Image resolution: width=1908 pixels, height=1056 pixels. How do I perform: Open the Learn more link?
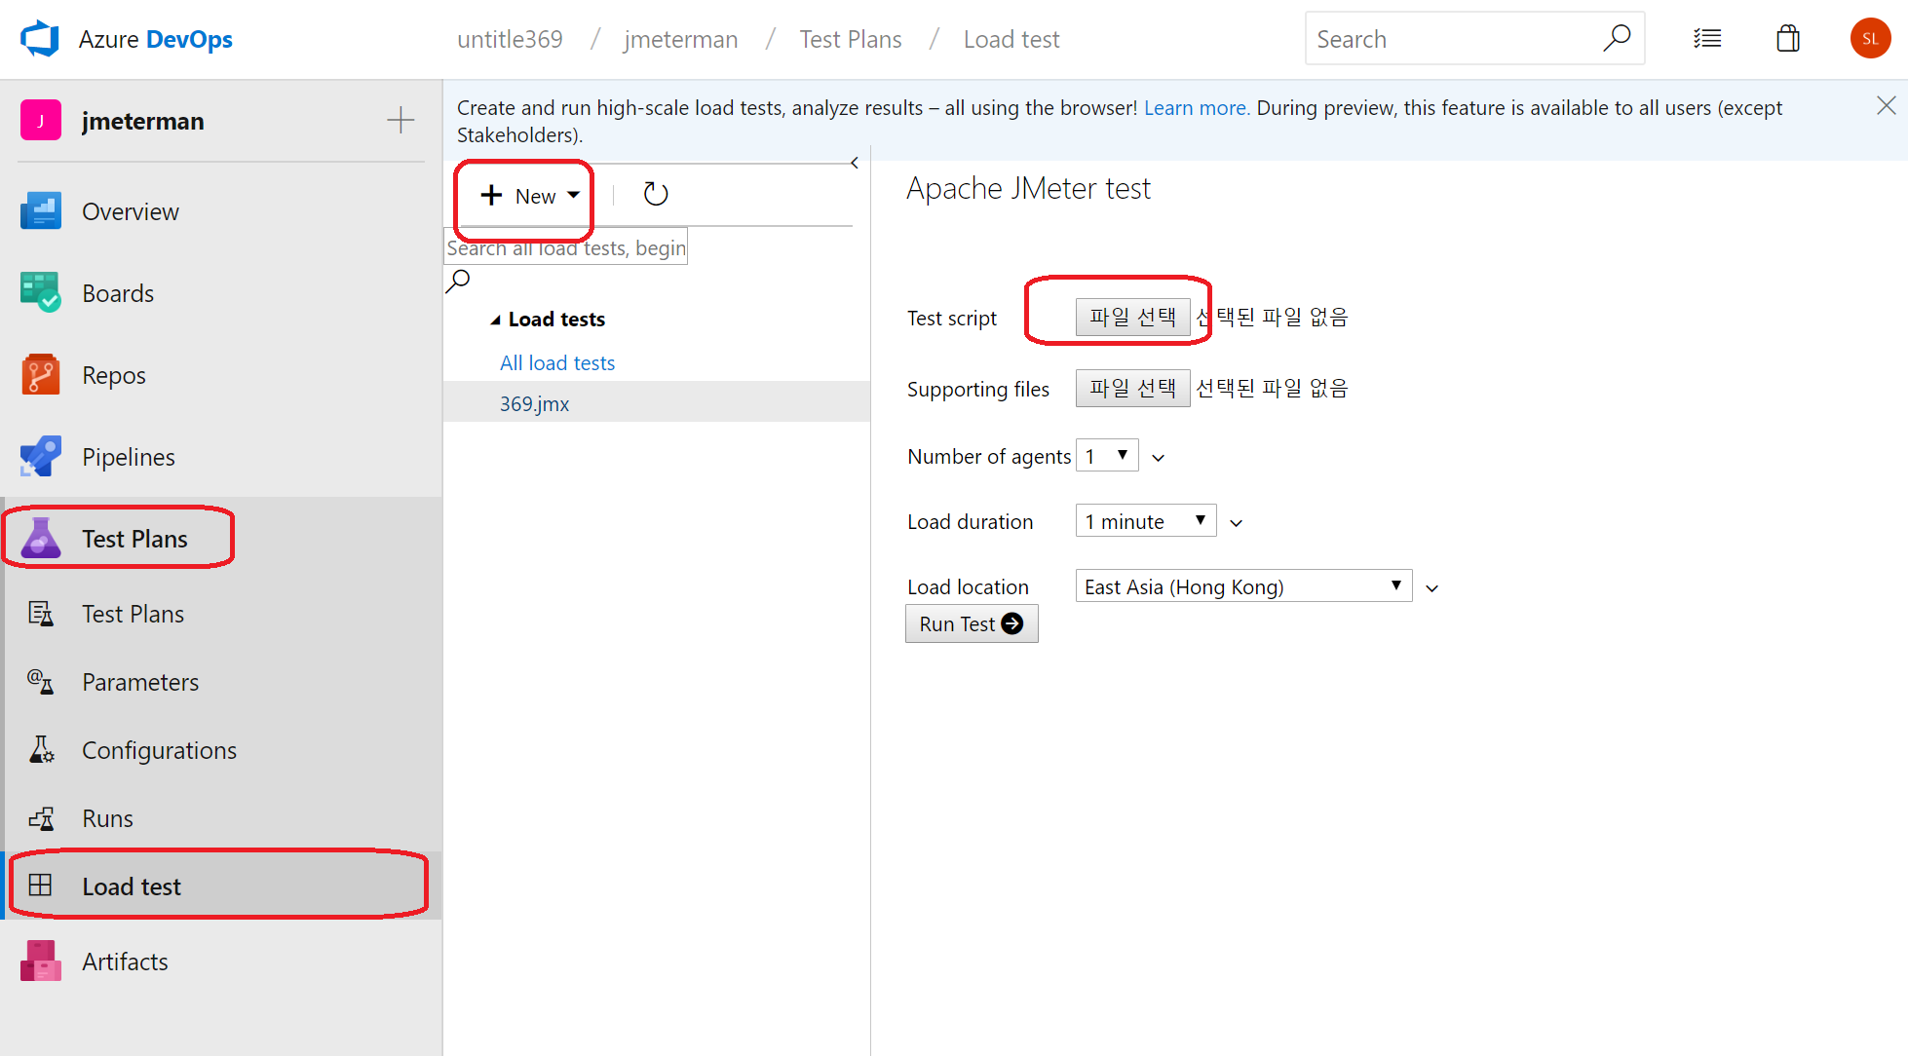tap(1197, 107)
